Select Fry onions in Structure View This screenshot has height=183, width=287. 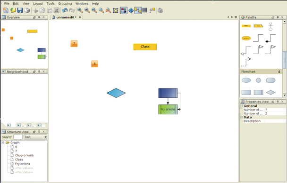[x=23, y=164]
